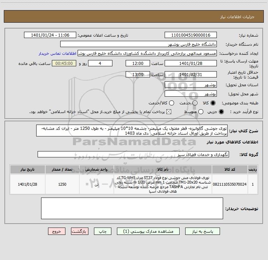The width and height of the screenshot is (268, 260).
Task: Select the خدمت radio button
Action: coord(195,103)
